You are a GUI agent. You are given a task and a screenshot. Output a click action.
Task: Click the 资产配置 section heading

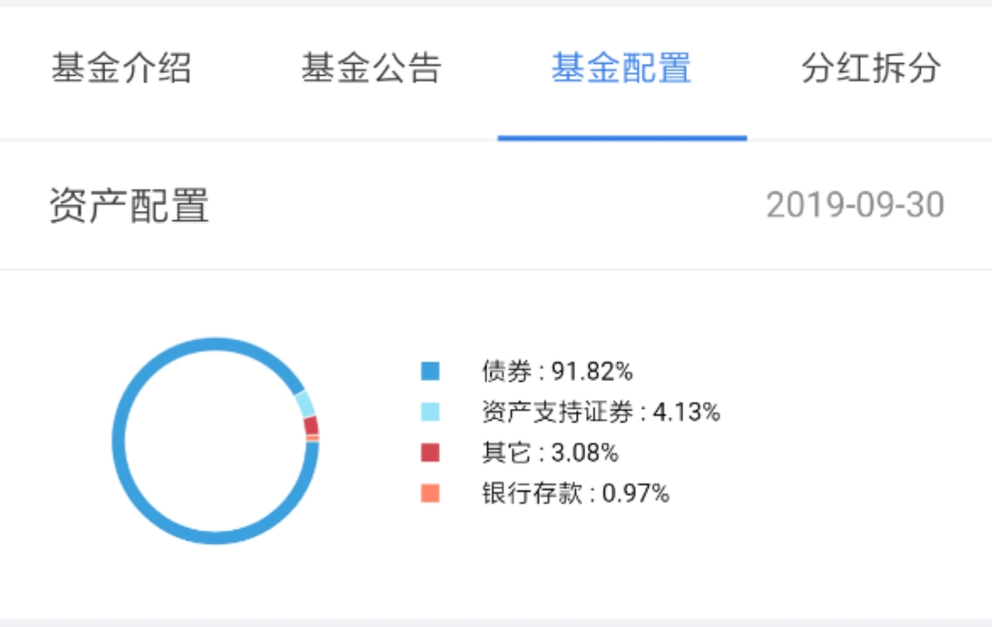click(x=129, y=205)
